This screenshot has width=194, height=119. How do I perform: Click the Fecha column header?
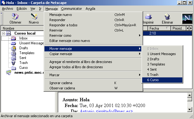[x=159, y=28]
